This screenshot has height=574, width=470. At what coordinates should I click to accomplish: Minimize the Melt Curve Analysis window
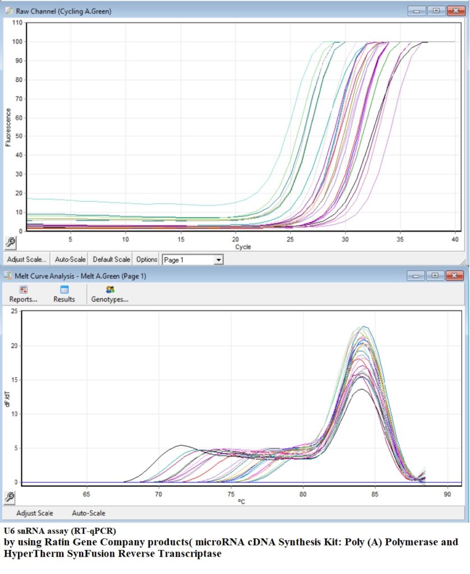(x=417, y=276)
